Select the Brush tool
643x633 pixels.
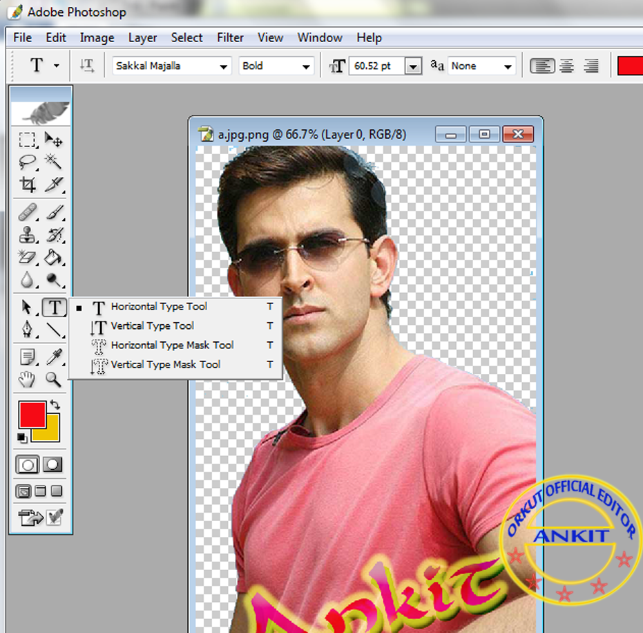[x=54, y=212]
